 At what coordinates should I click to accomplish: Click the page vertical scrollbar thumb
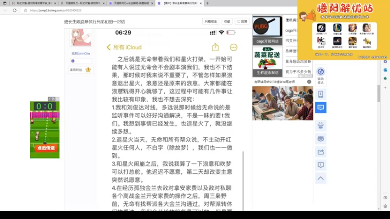click(379, 93)
